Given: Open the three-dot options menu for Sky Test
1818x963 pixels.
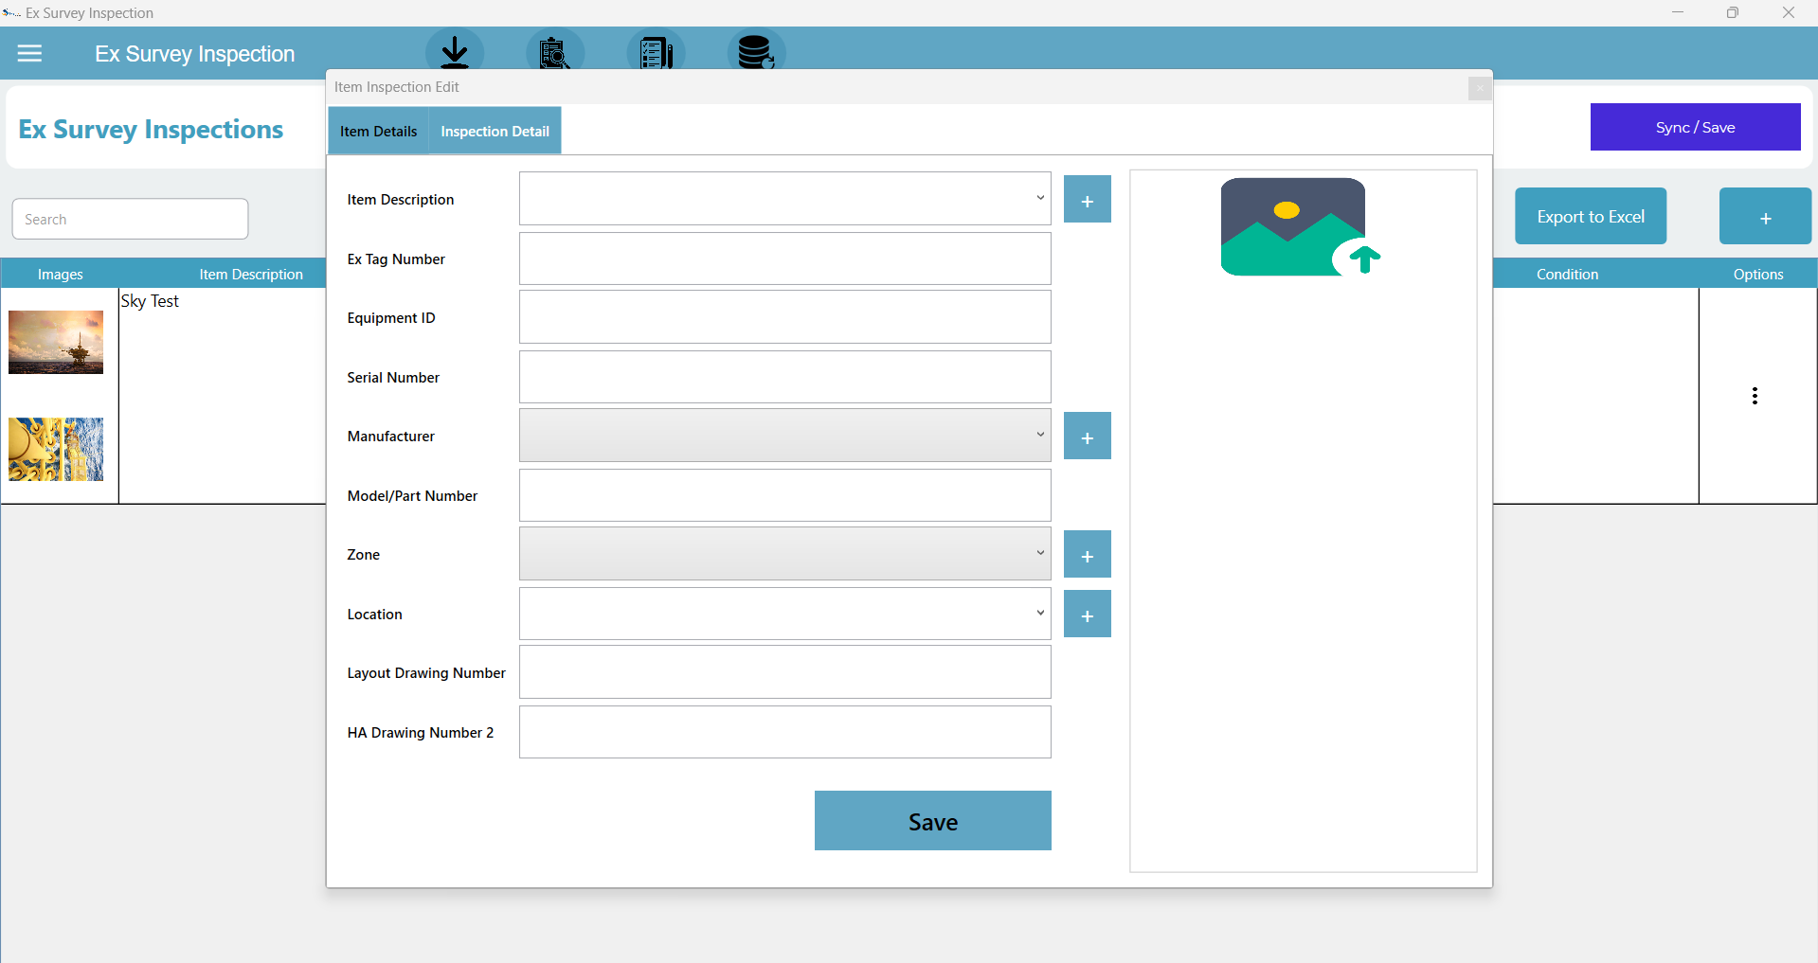Looking at the screenshot, I should (x=1755, y=396).
